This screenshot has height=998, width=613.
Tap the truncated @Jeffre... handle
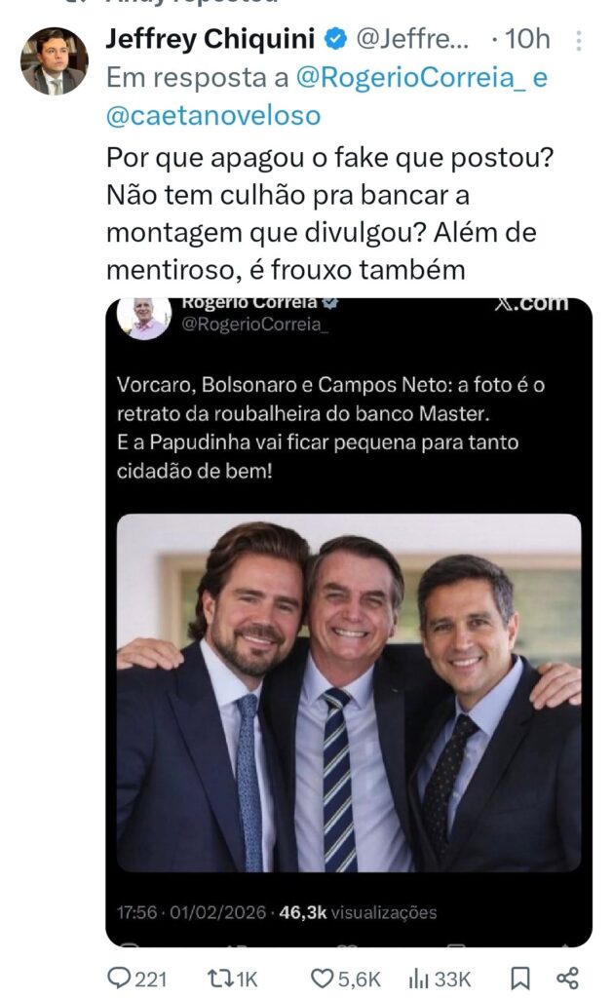pos(413,40)
